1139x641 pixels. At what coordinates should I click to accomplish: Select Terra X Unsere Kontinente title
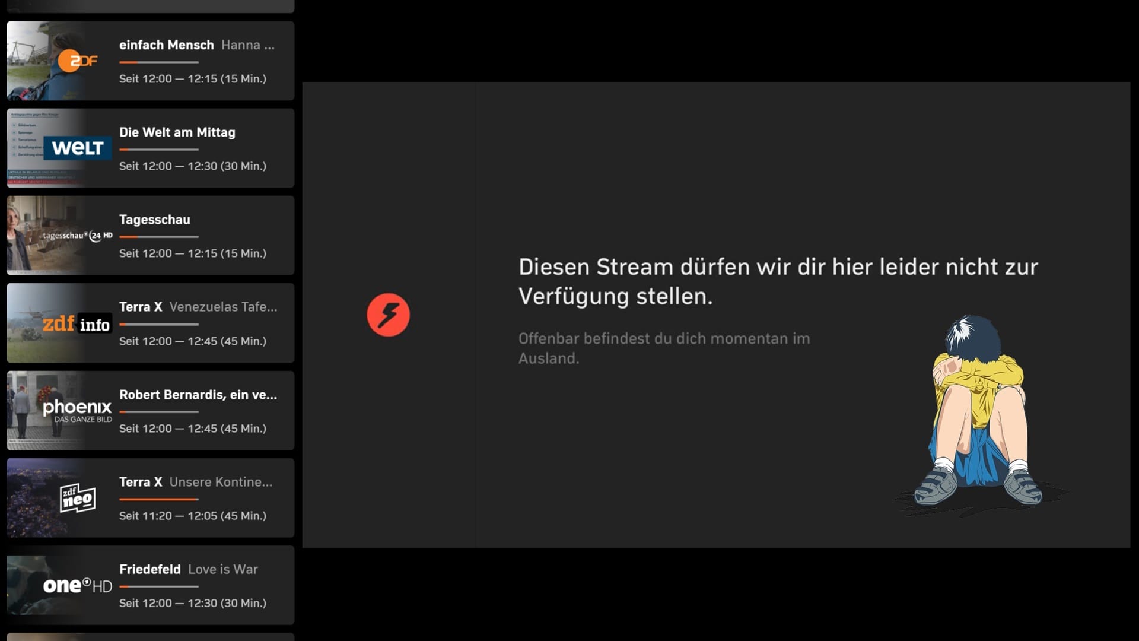pos(196,482)
